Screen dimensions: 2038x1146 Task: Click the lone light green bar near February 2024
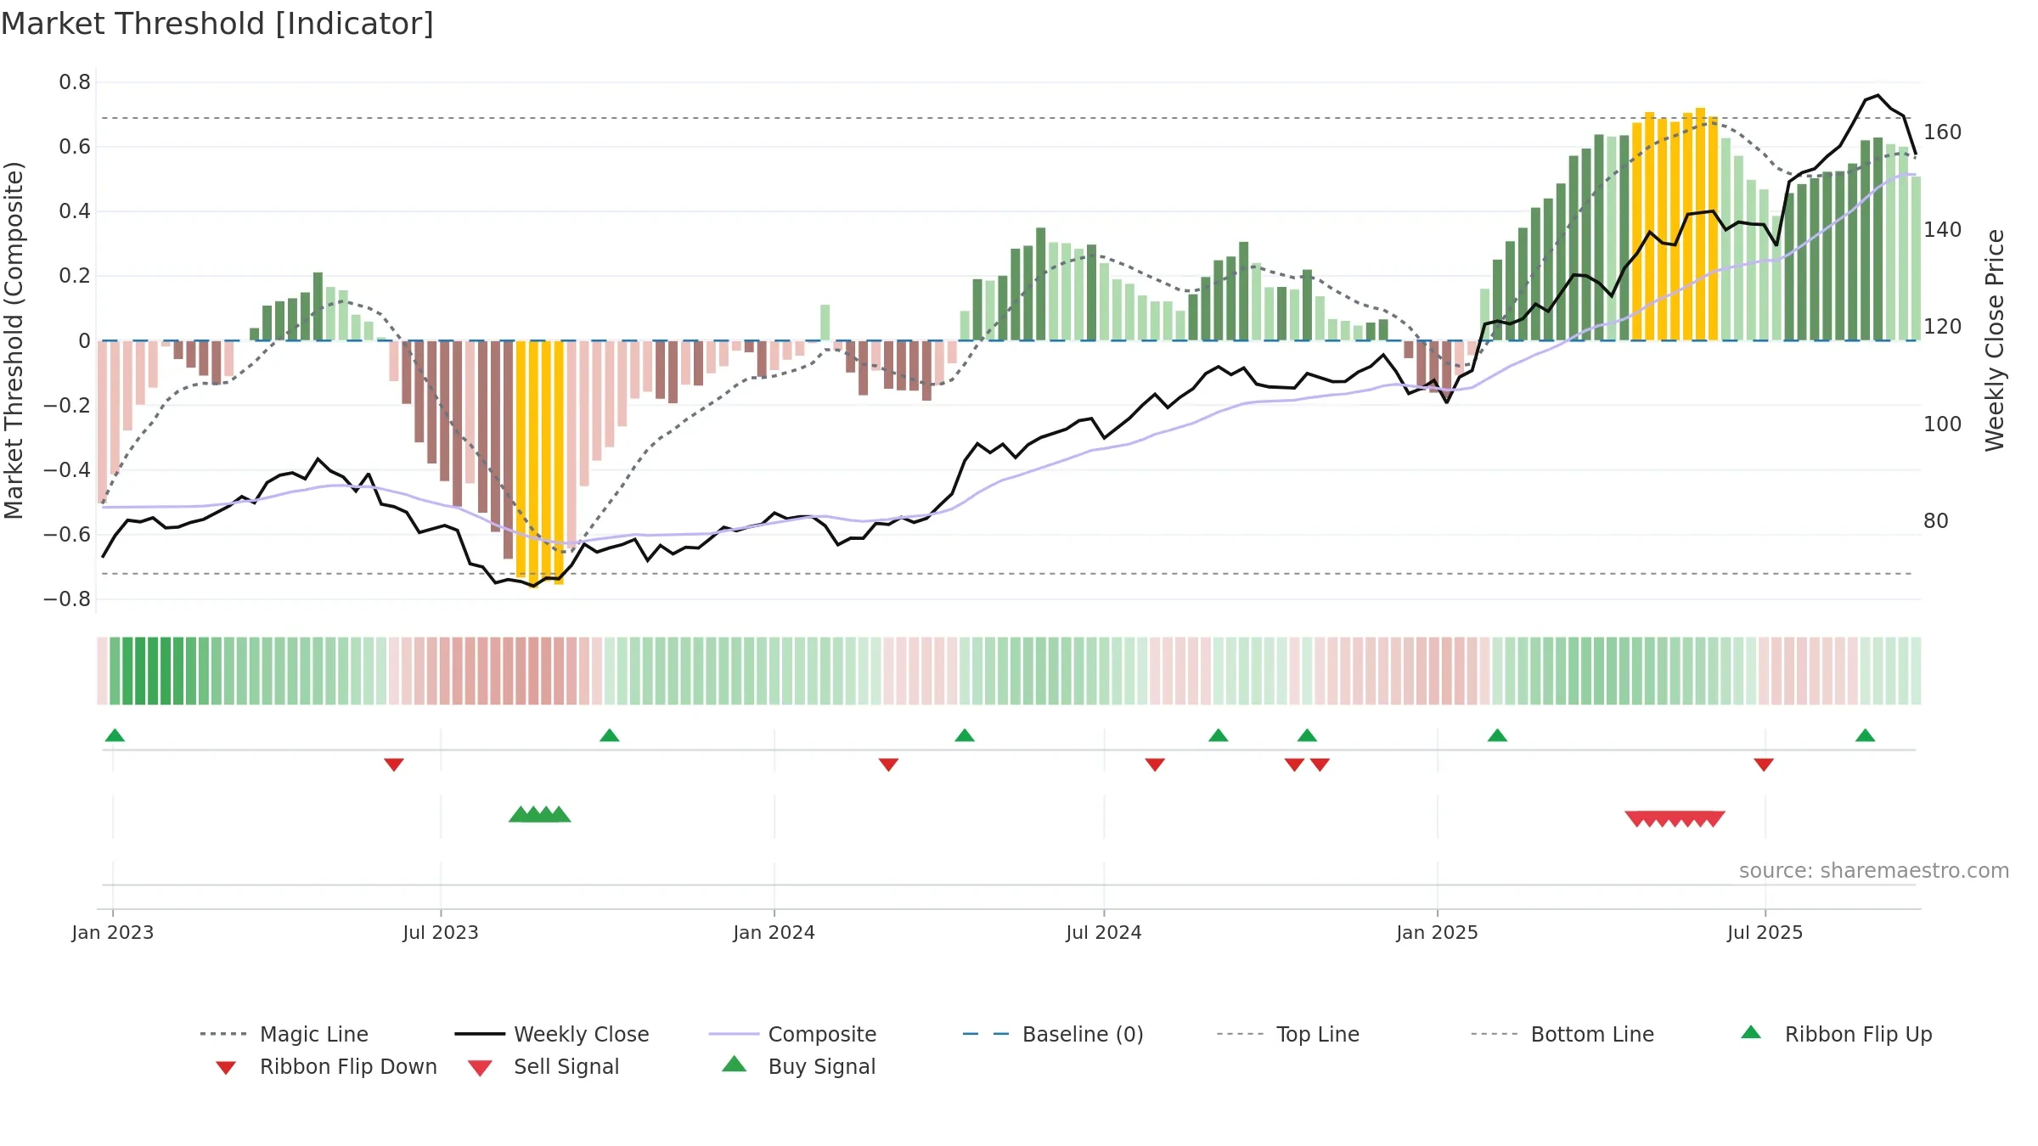[x=825, y=323]
